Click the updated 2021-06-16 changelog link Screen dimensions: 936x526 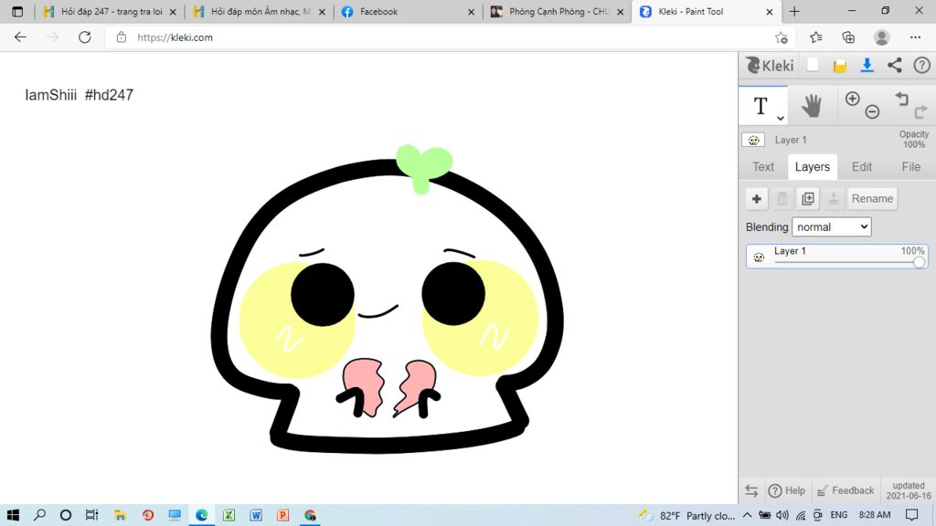(909, 490)
